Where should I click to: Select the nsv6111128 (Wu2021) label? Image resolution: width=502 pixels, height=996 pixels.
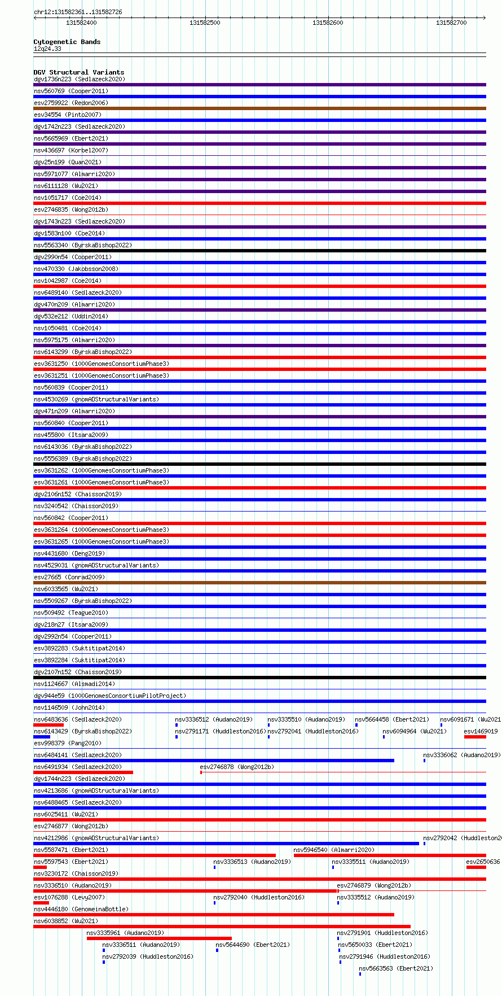coord(66,186)
